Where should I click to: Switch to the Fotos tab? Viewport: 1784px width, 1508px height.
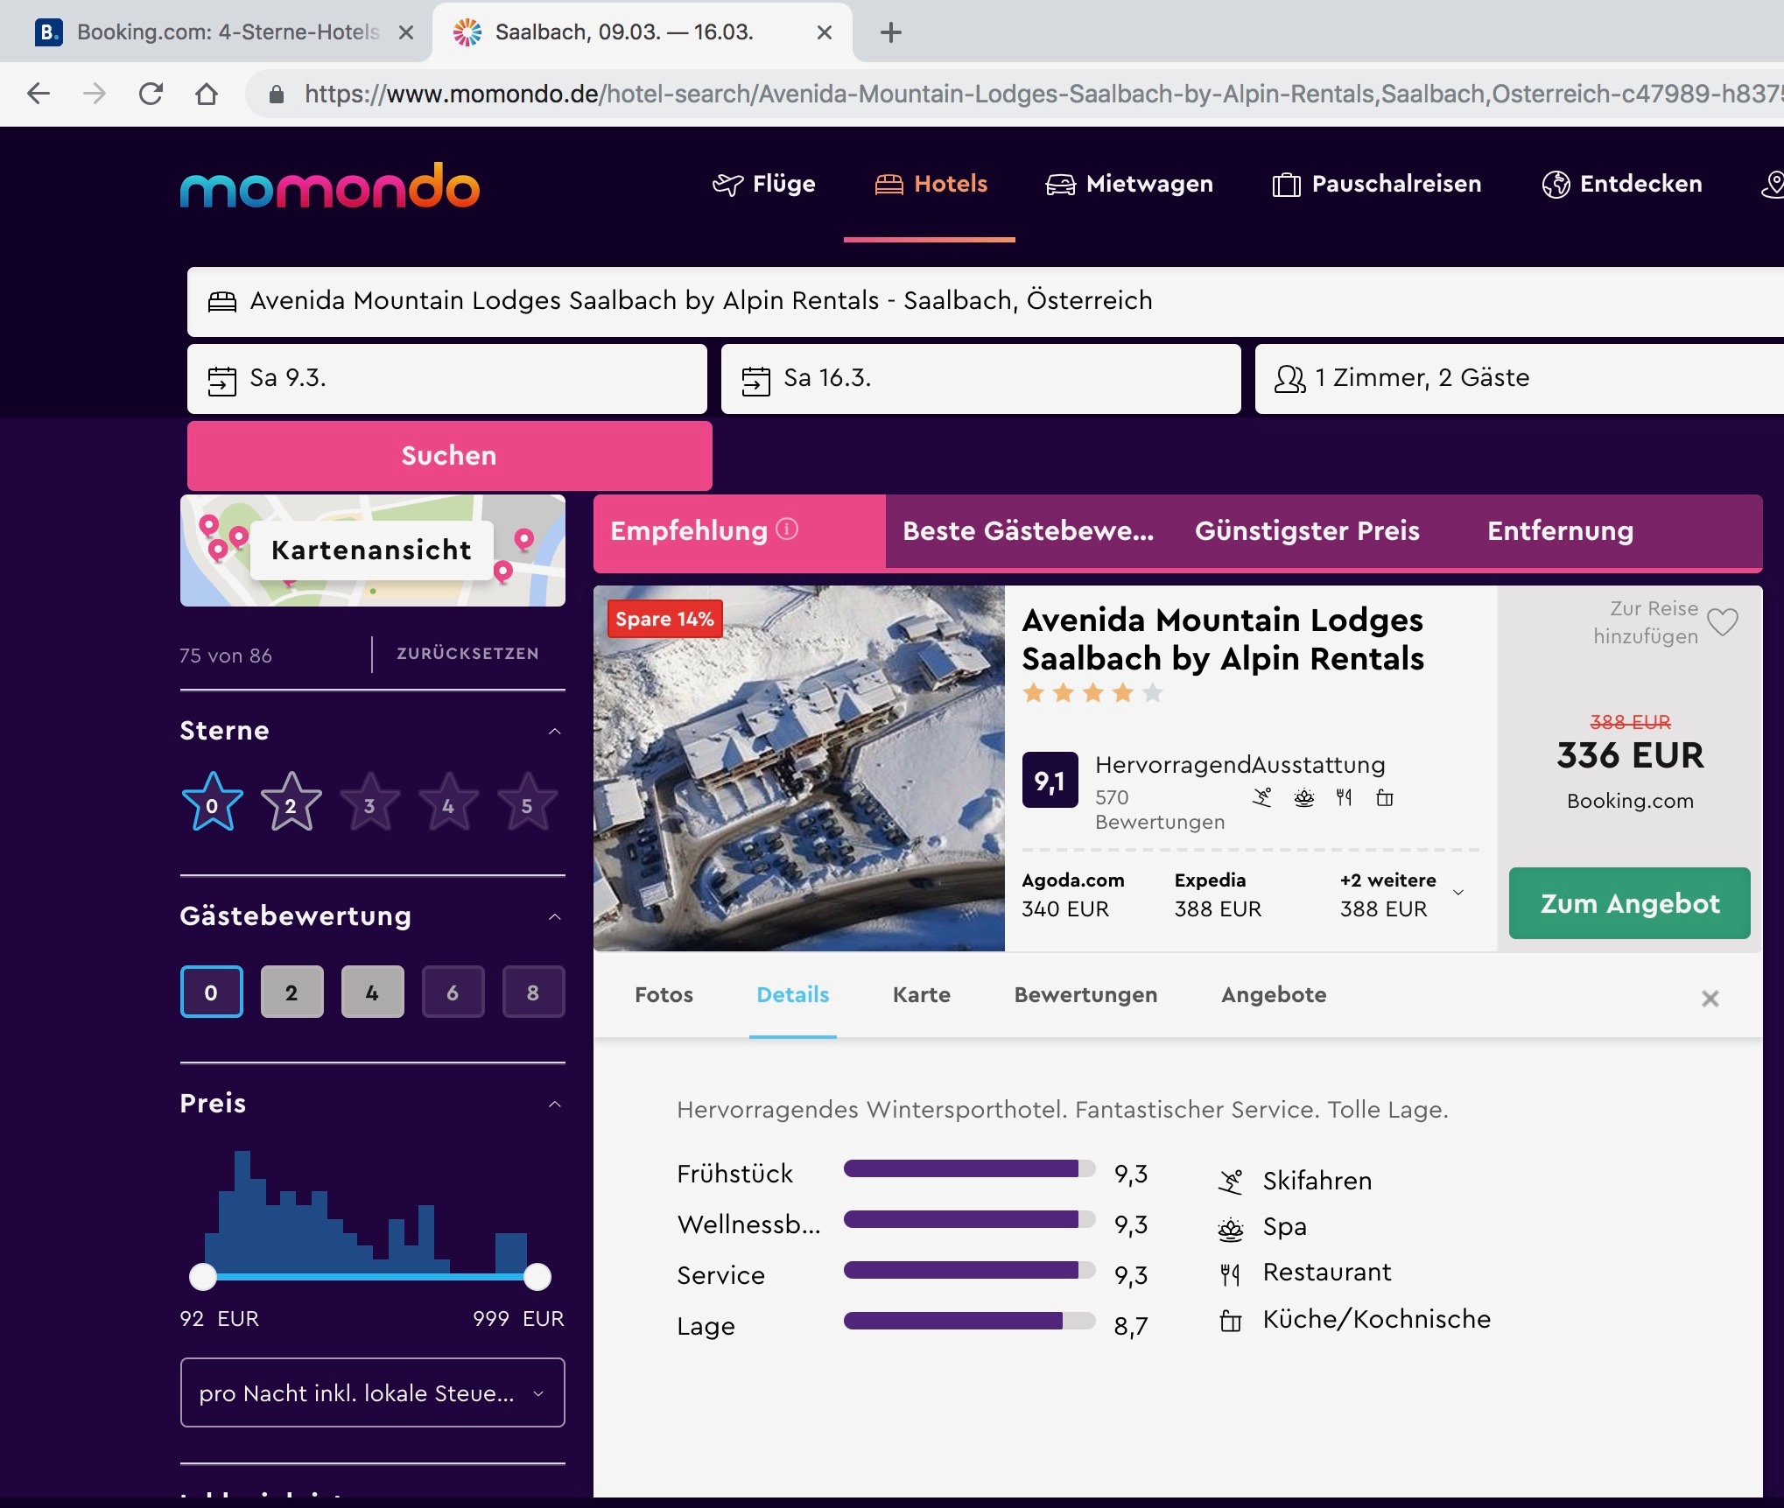pos(664,995)
